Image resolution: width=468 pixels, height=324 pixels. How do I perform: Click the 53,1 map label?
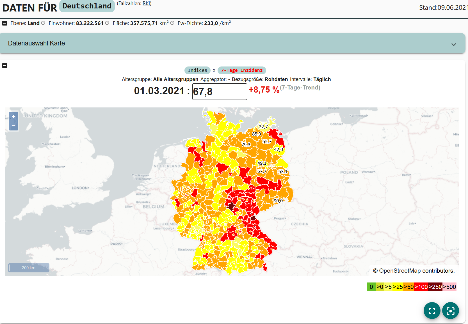(x=283, y=172)
